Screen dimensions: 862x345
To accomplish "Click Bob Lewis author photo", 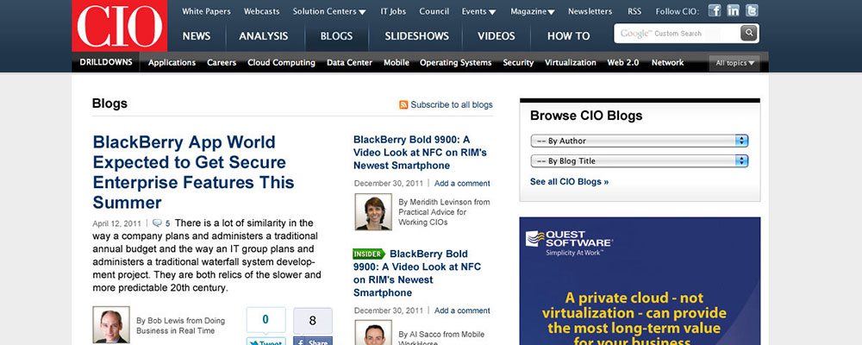I will (x=111, y=324).
